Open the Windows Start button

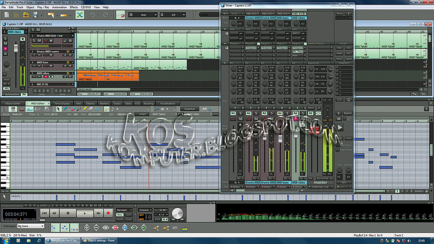5,241
